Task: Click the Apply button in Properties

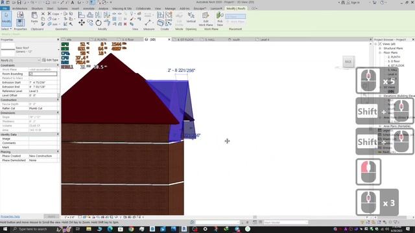Action: (52, 217)
